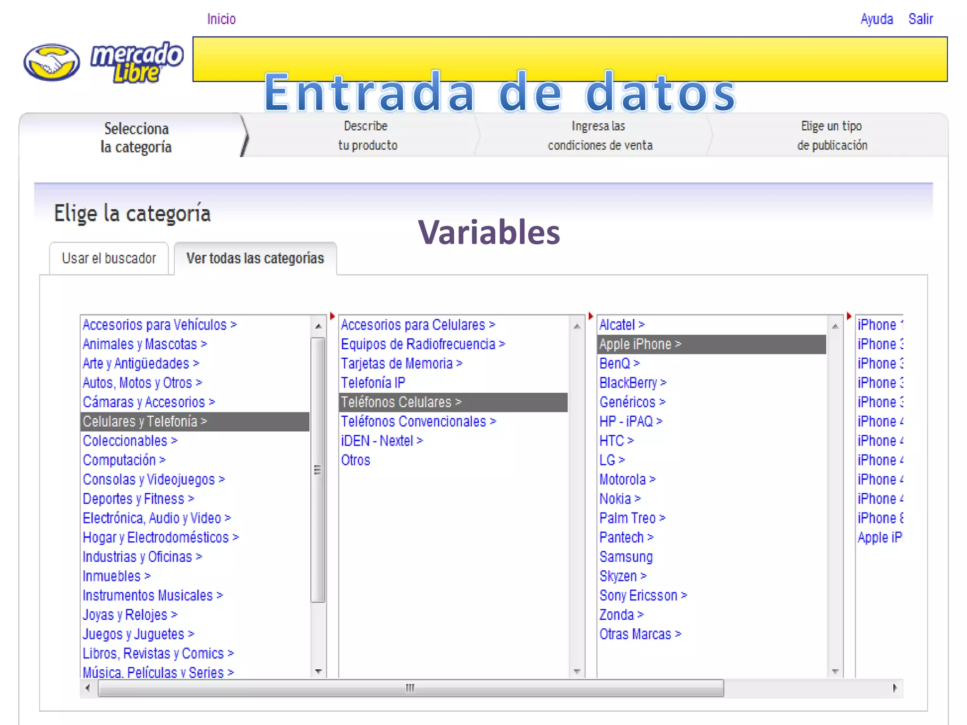This screenshot has height=725, width=967.
Task: Choose Tarjetas de Memoria subcategory
Action: [x=402, y=363]
